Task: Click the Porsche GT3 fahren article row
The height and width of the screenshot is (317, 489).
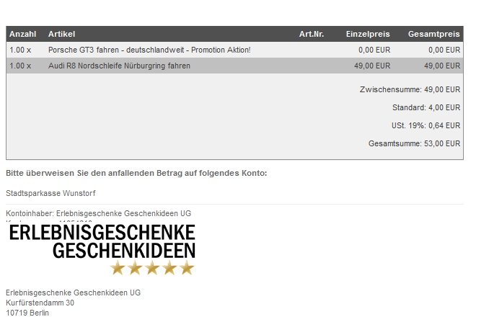Action: coord(149,50)
